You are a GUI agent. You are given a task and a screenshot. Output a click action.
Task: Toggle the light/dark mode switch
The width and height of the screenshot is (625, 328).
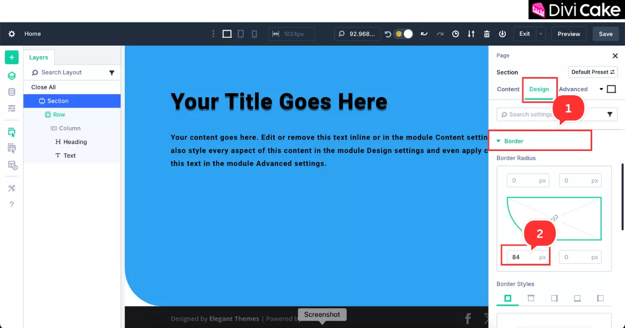tap(404, 34)
